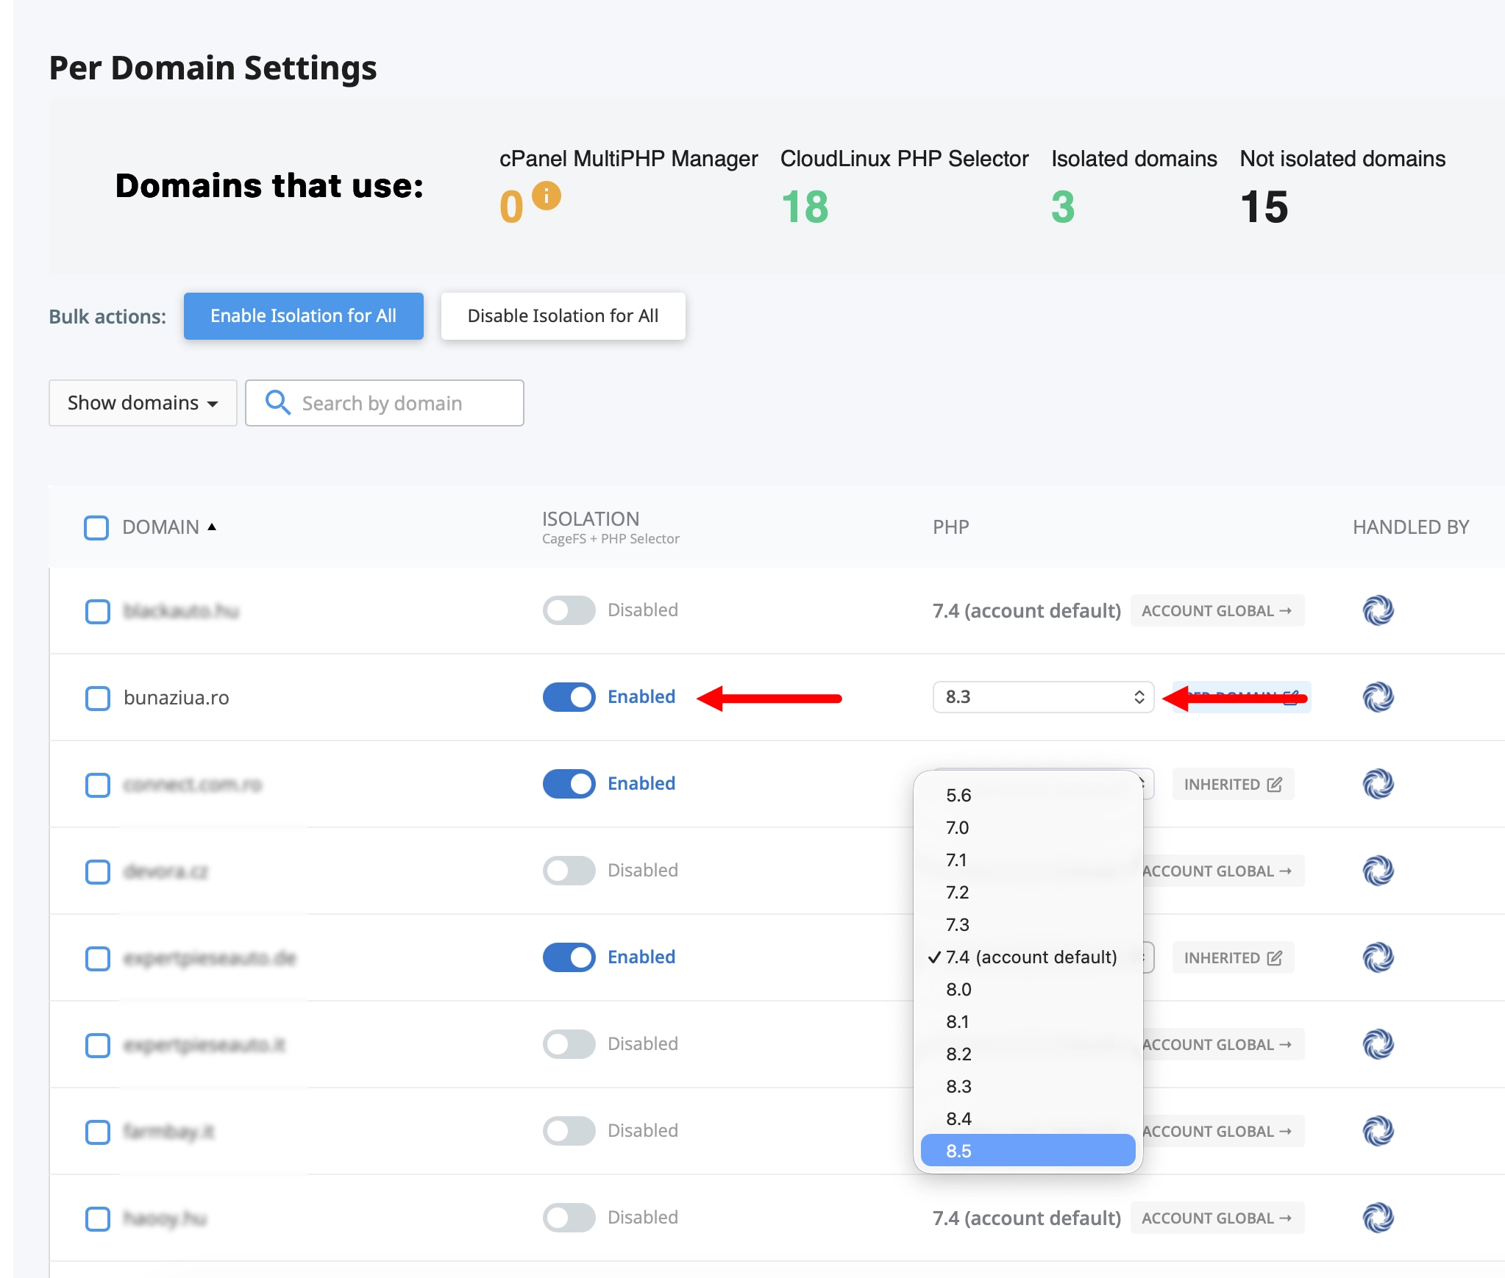Click the bunaziua.ro domain name
This screenshot has width=1505, height=1278.
(176, 698)
